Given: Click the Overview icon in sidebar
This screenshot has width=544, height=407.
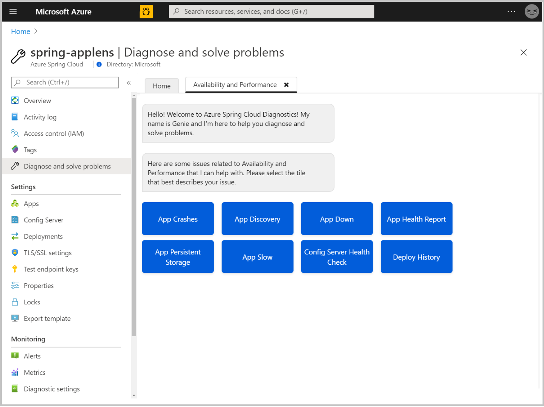Looking at the screenshot, I should (x=15, y=100).
